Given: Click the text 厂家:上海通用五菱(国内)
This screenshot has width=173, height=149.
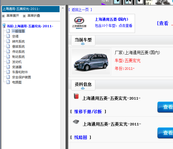Looking at the screenshot, I should (x=137, y=53).
